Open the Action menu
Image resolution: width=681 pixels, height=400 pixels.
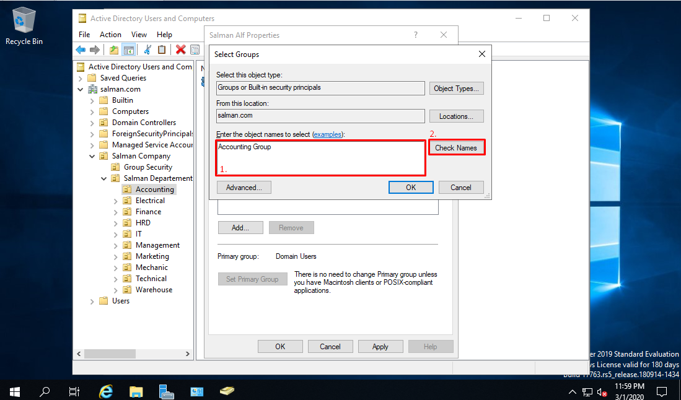tap(110, 34)
